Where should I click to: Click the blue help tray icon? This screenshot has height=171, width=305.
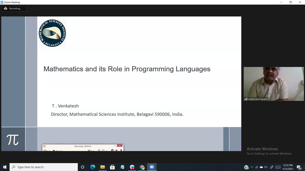tap(246, 167)
